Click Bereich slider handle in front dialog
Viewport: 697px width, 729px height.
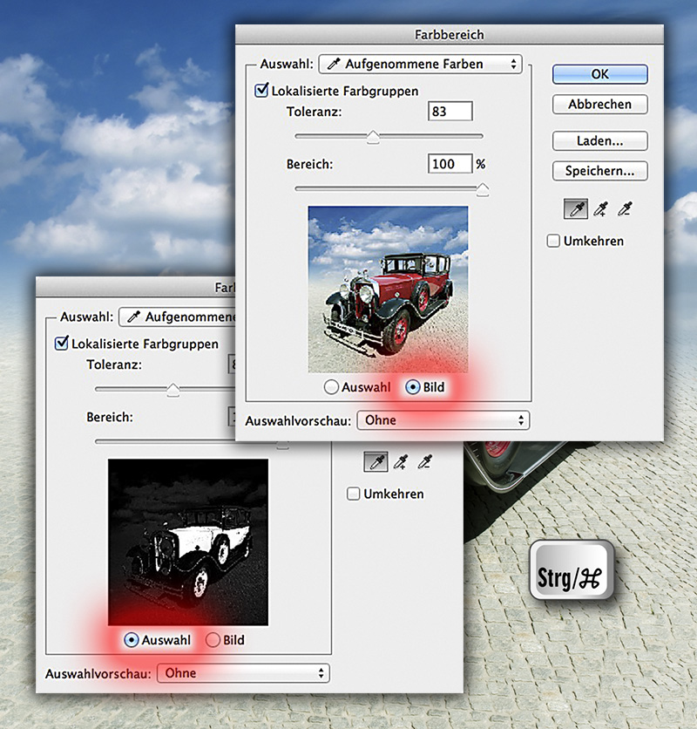483,190
